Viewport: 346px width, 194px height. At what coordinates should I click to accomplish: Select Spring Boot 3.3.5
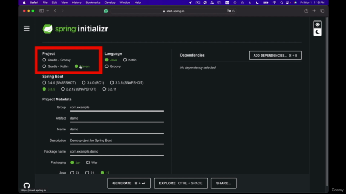pyautogui.click(x=49, y=89)
